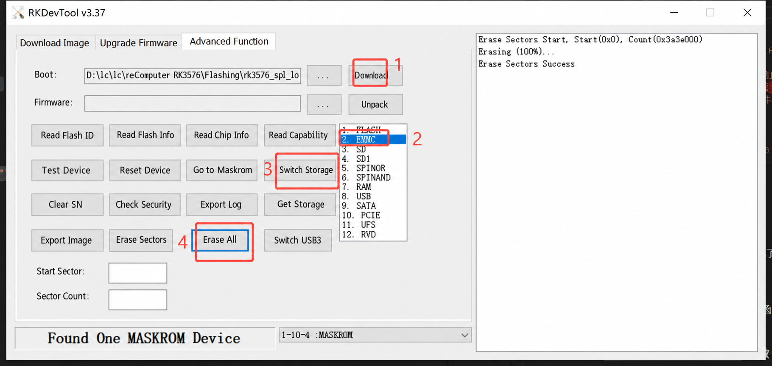Viewport: 772px width, 366px height.
Task: Click the Download button for Boot
Action: click(x=375, y=75)
